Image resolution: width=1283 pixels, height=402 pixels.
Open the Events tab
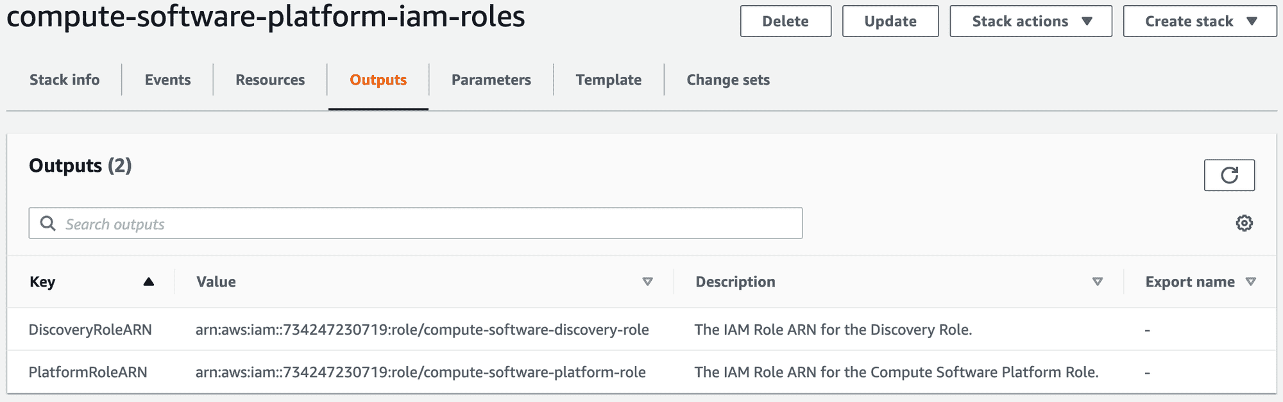pyautogui.click(x=167, y=80)
